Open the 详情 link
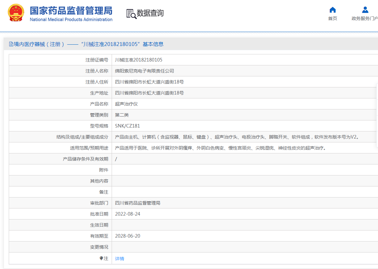The width and height of the screenshot is (378, 269). [x=119, y=259]
